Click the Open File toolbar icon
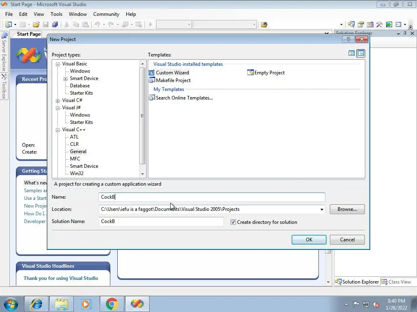The width and height of the screenshot is (417, 312). (x=36, y=24)
